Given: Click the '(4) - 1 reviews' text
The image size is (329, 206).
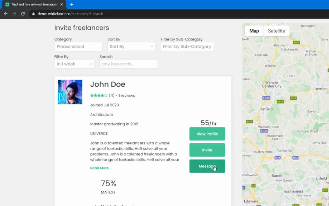Looking at the screenshot, I should click(x=122, y=96).
